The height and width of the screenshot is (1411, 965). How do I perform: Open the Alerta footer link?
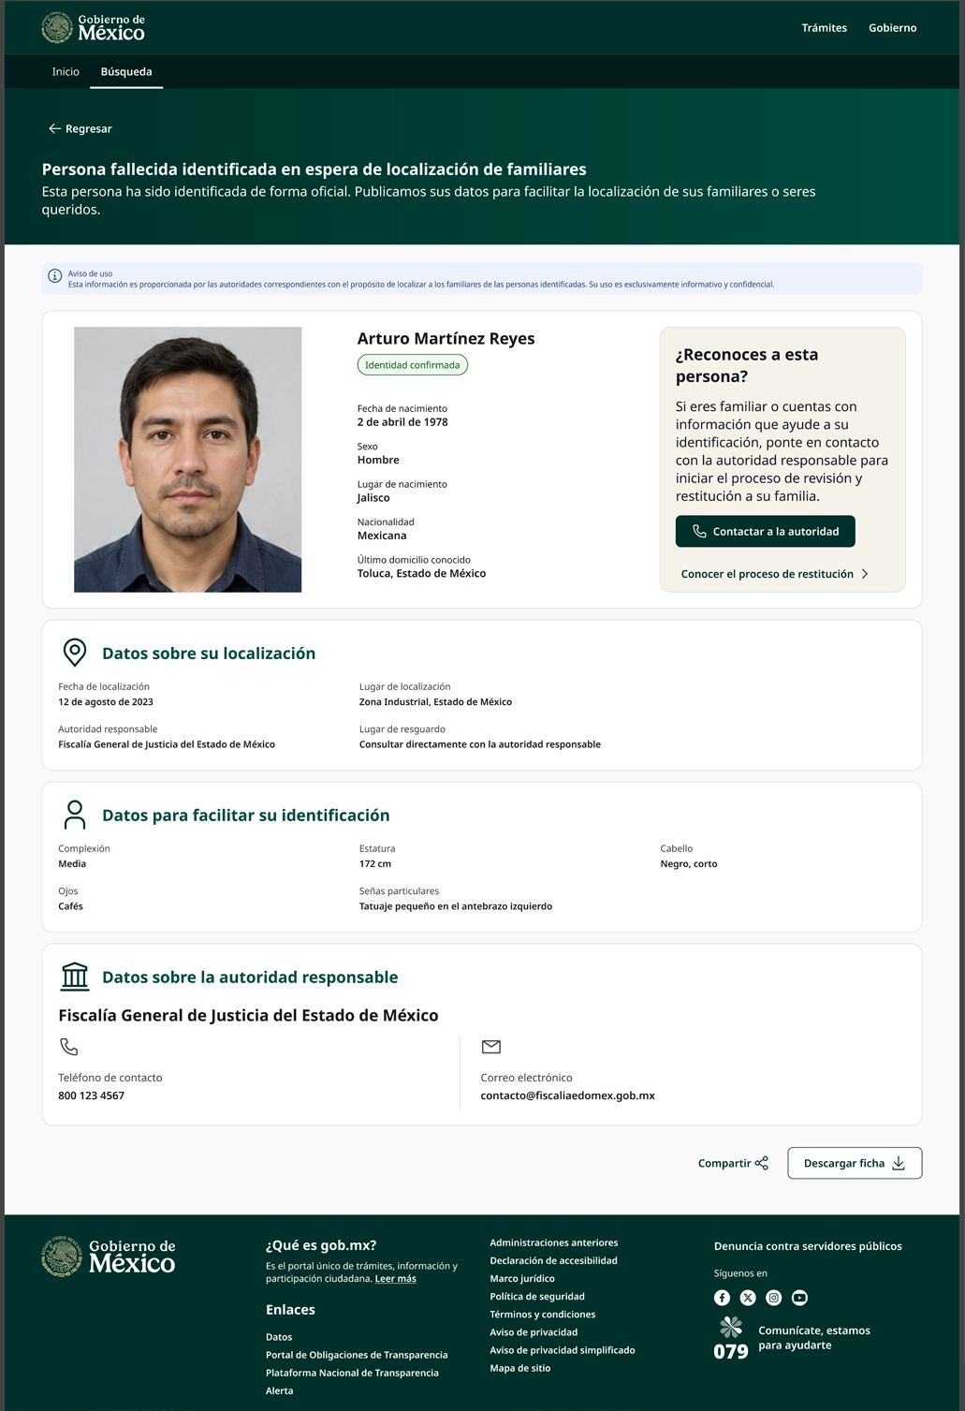(279, 1390)
